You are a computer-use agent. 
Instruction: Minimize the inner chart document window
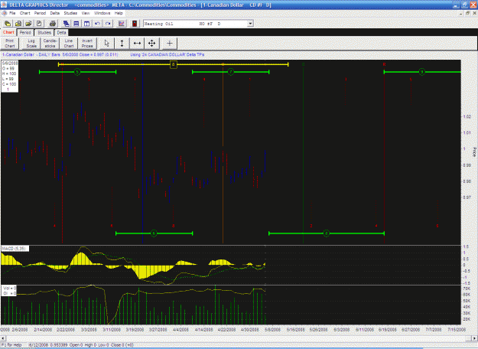coord(461,13)
